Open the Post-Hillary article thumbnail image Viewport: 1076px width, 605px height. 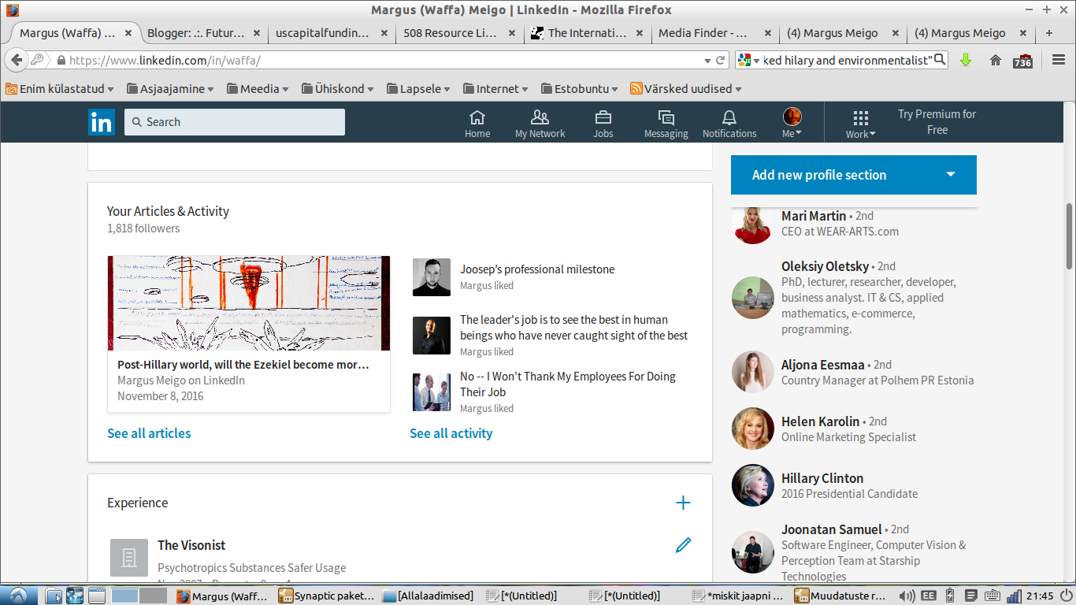click(x=249, y=303)
